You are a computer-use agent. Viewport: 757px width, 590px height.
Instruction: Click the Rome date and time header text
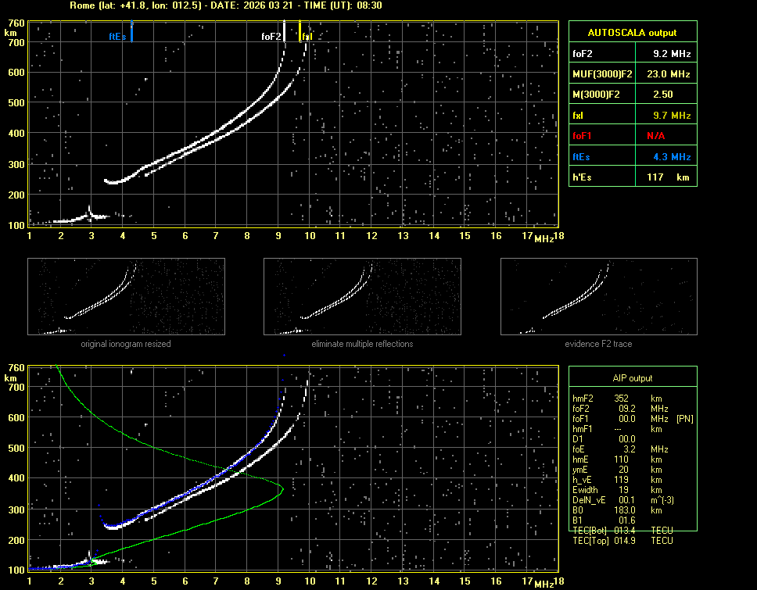click(x=225, y=5)
